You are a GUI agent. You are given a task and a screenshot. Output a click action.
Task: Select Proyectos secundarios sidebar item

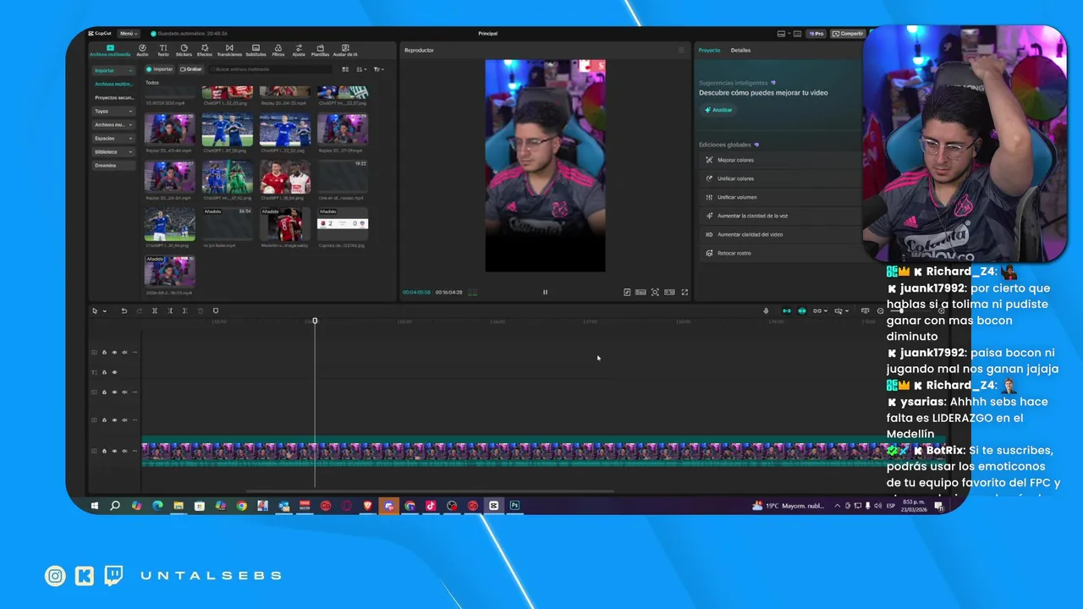(113, 97)
